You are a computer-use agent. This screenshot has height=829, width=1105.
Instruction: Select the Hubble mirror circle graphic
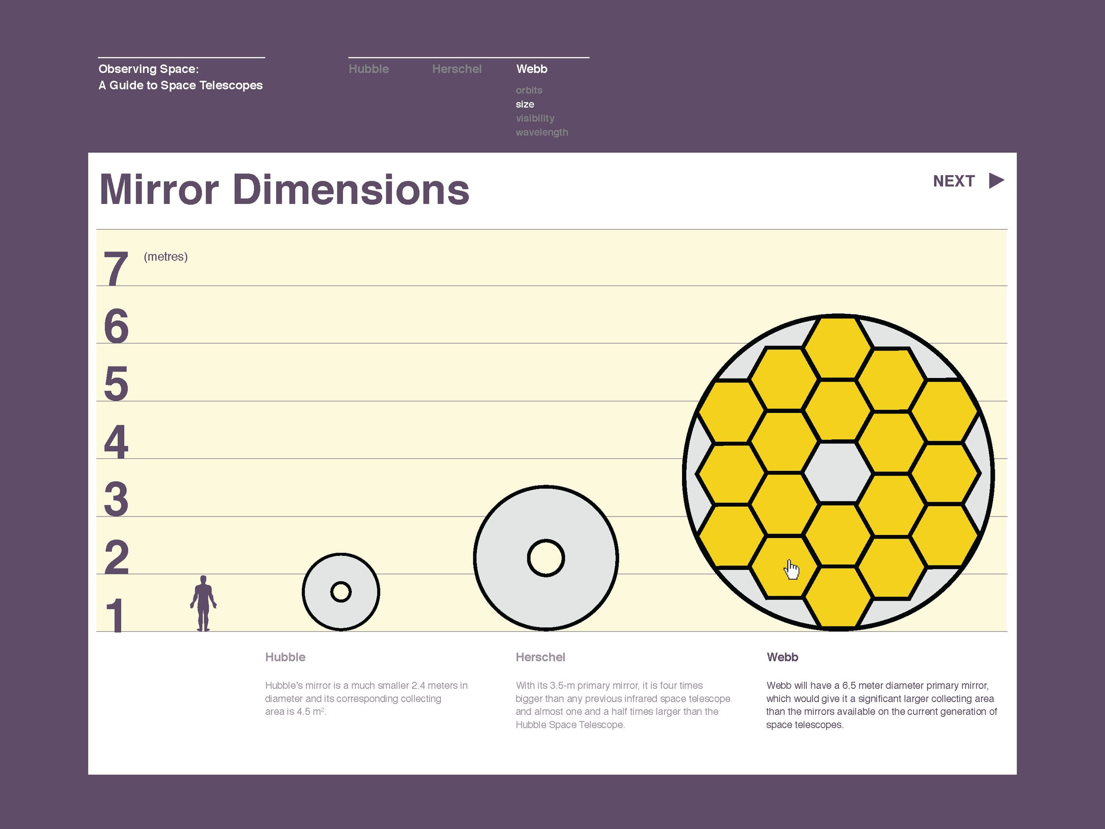click(341, 592)
